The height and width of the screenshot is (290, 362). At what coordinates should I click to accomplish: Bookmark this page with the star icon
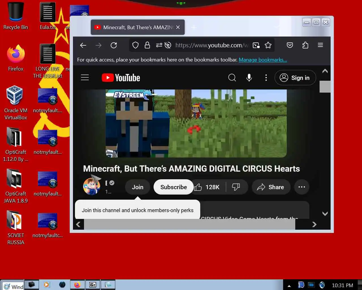[268, 45]
